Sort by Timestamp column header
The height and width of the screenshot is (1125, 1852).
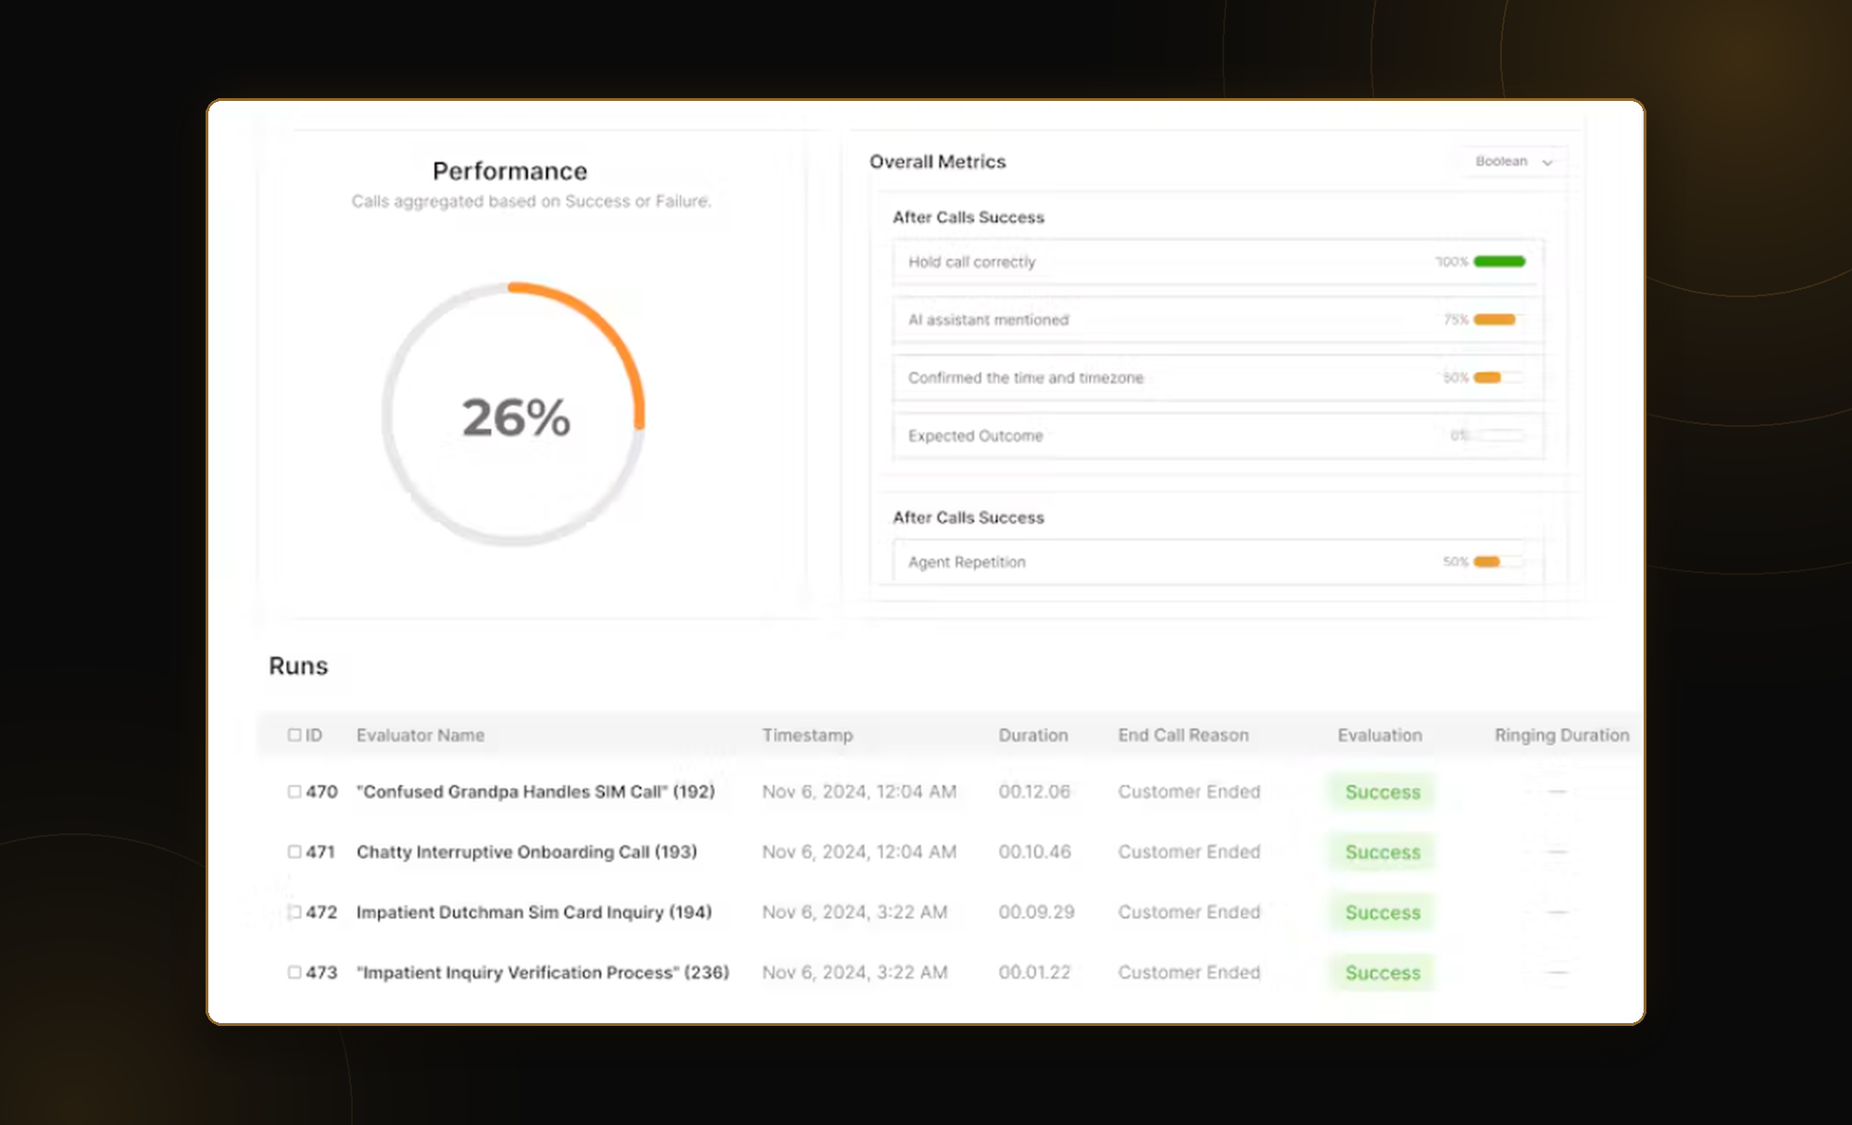coord(807,735)
